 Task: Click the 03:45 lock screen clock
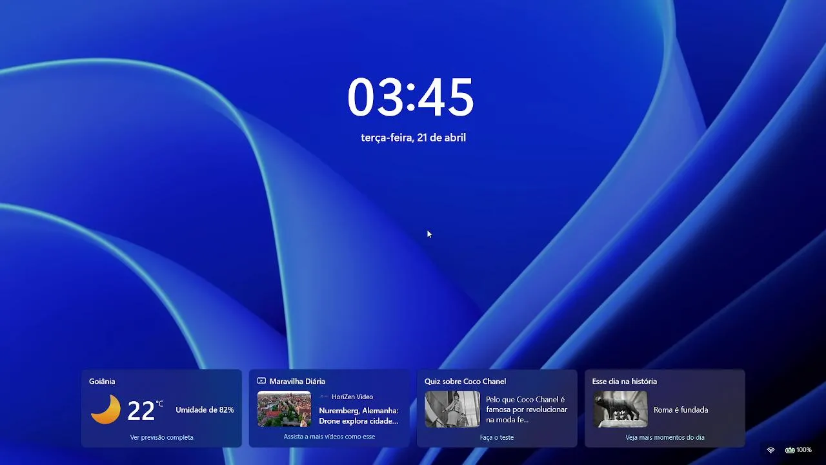[x=411, y=98]
